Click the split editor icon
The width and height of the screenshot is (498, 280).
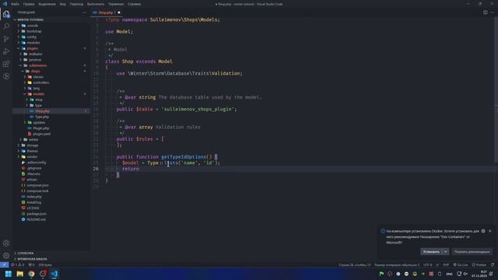click(486, 12)
